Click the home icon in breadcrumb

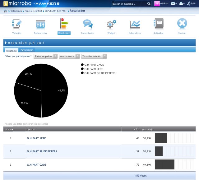5,11
